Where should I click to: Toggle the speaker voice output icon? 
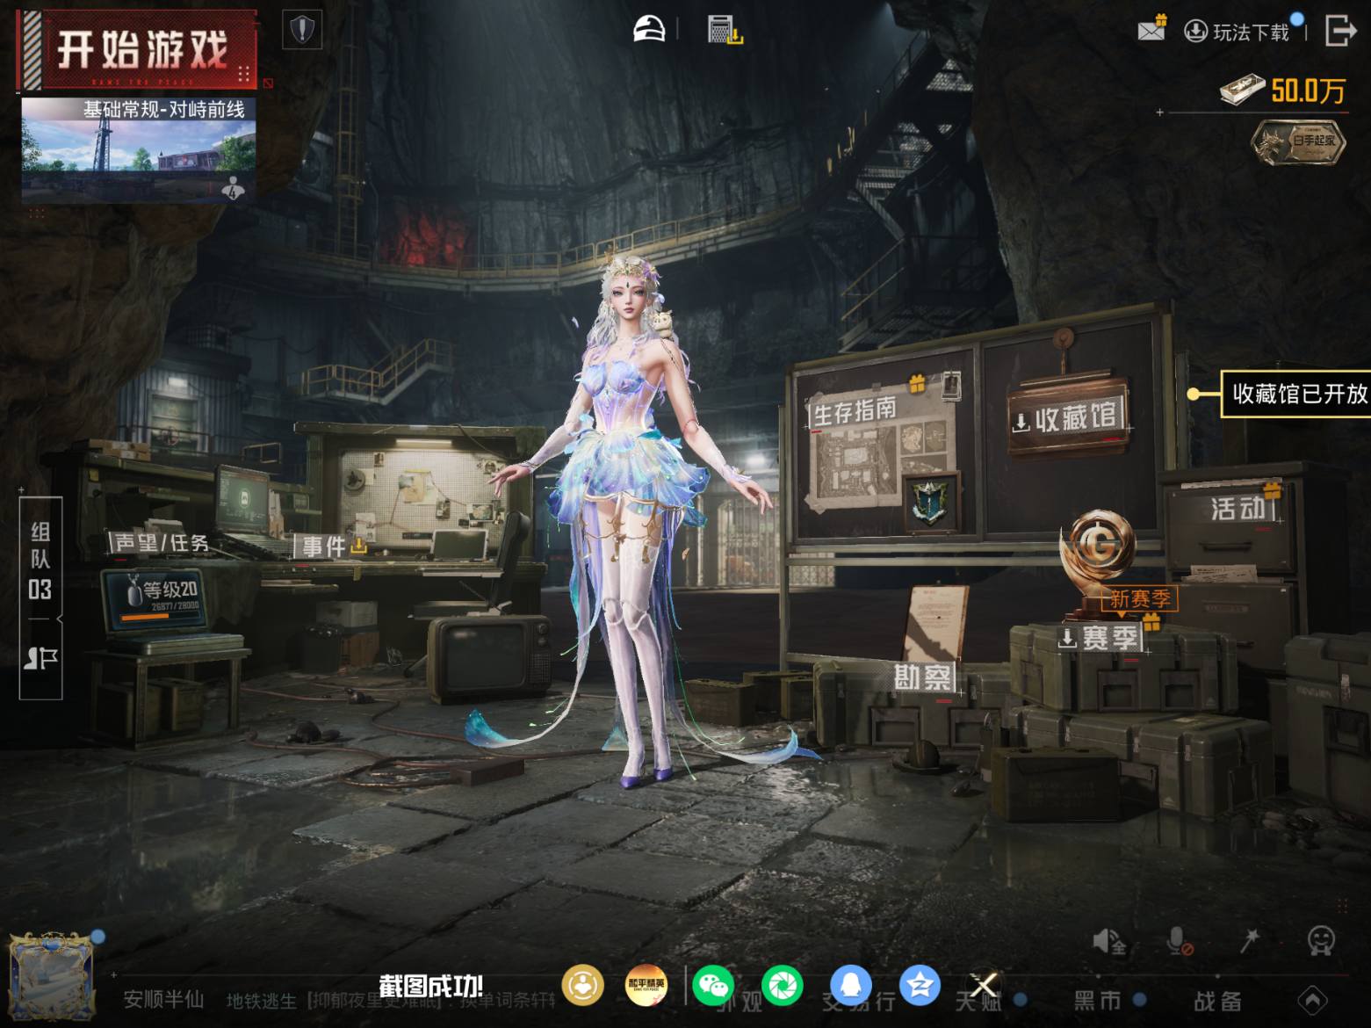(x=1108, y=941)
